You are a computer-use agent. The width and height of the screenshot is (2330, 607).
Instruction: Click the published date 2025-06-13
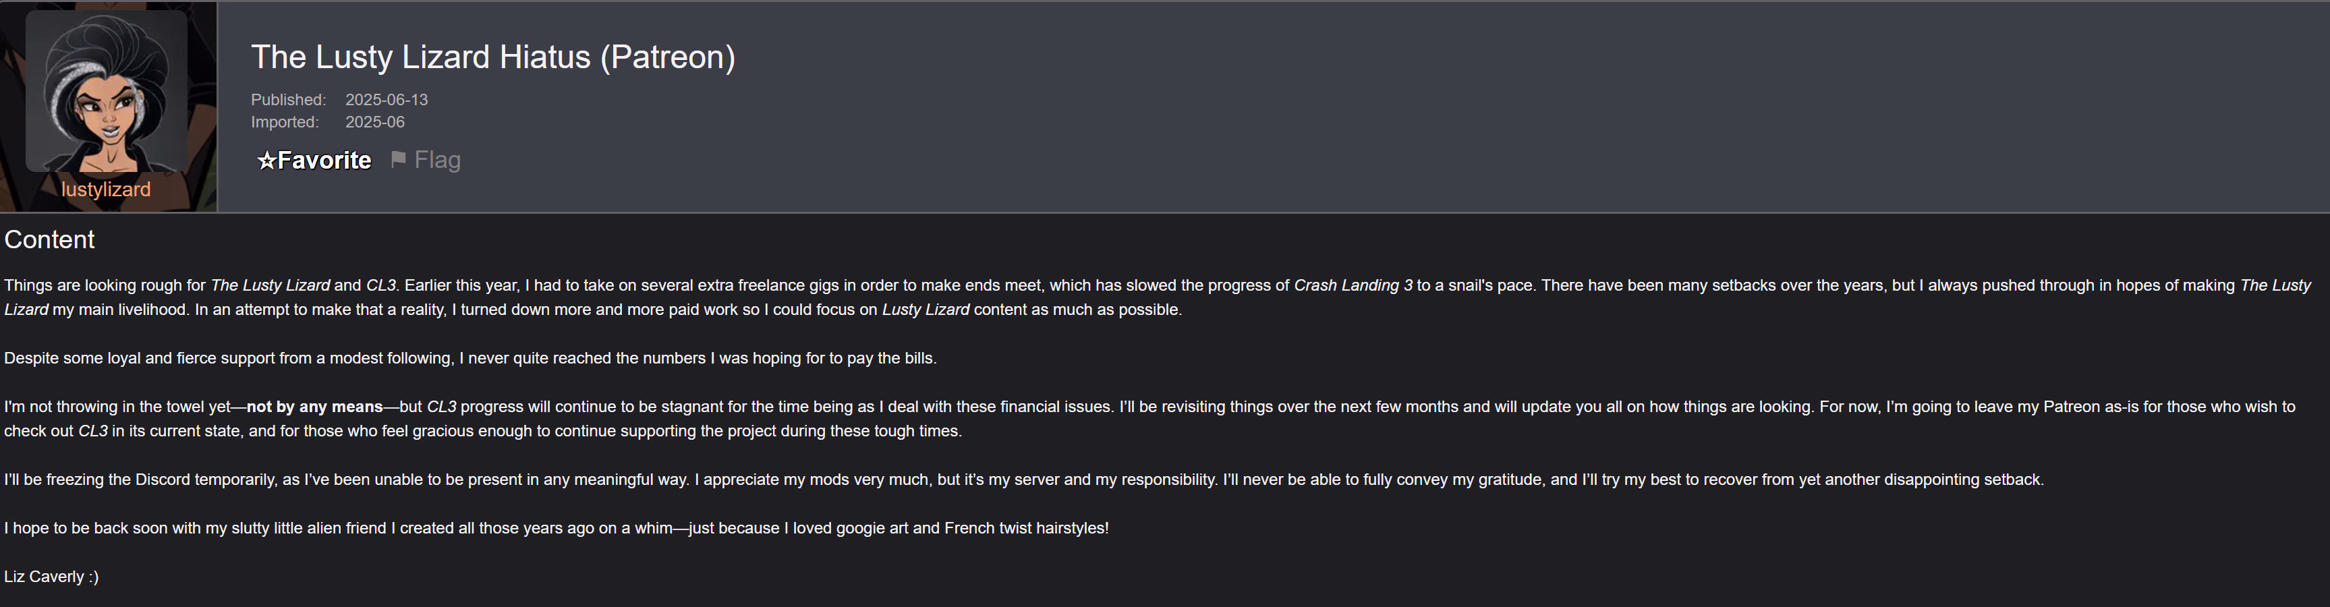[x=387, y=100]
